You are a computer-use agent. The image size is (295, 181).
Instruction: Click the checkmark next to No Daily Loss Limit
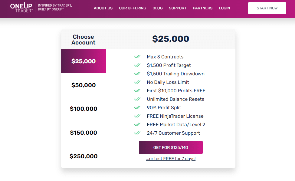[137, 82]
